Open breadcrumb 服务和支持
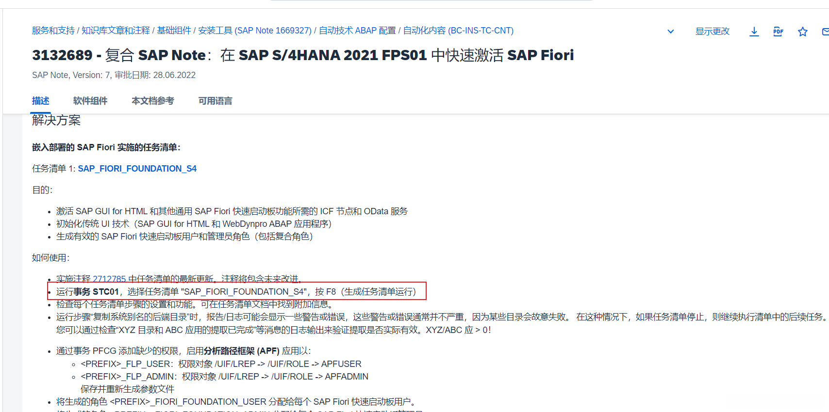The width and height of the screenshot is (829, 412). pos(53,31)
